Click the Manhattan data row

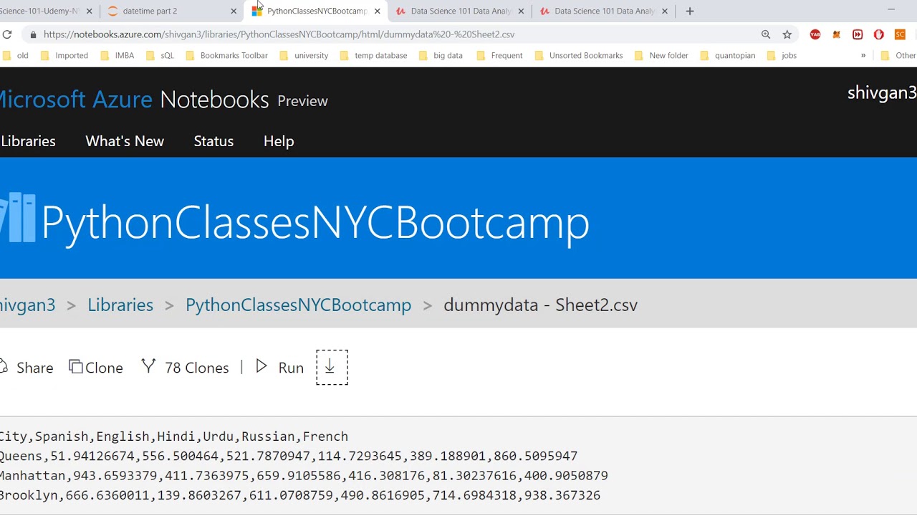[304, 476]
